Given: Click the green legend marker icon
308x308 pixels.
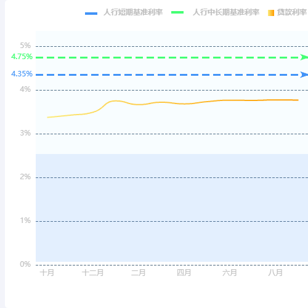Looking at the screenshot, I should (177, 12).
